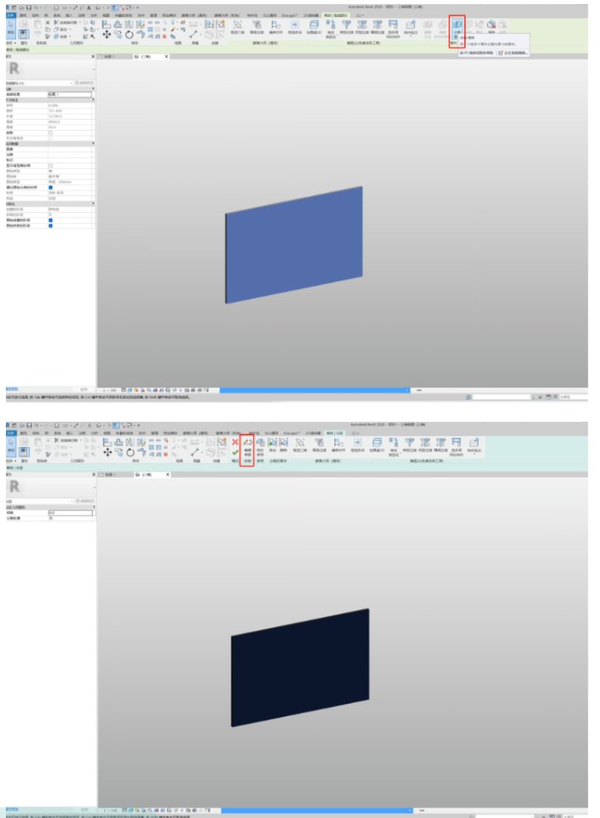600x818 pixels.
Task: Toggle the first unchecked checkbox in upper Properties dimensions
Action: pyautogui.click(x=51, y=133)
